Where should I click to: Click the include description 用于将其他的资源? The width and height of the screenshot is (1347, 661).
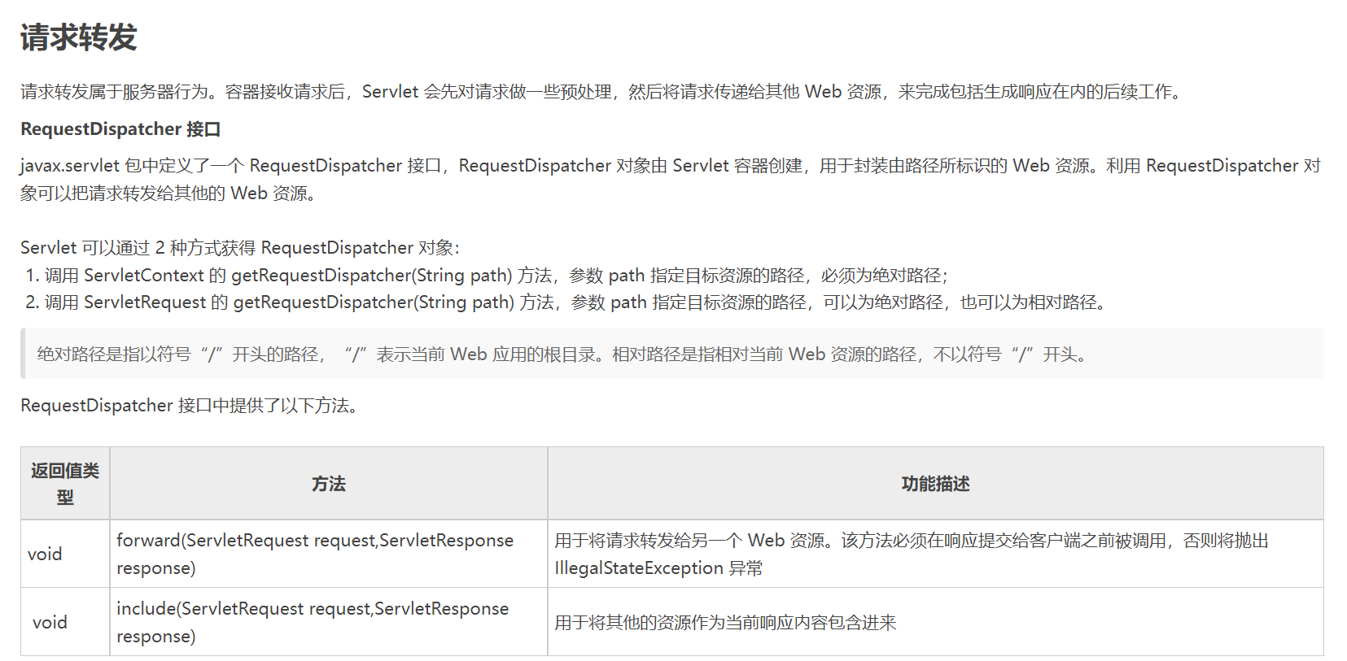coord(725,623)
